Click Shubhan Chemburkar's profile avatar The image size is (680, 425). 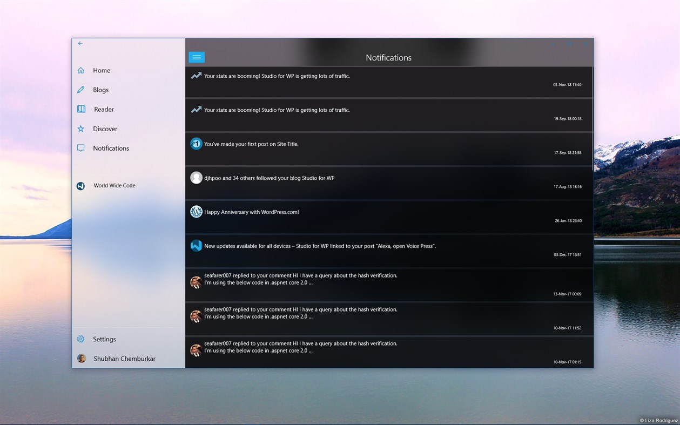[82, 358]
